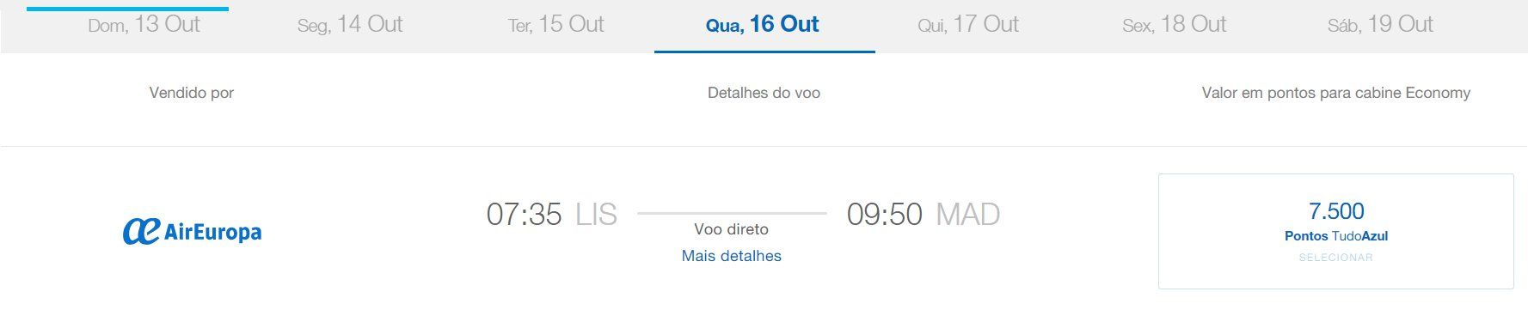The height and width of the screenshot is (310, 1528).
Task: Click the 7.500 points value
Action: coord(1336,211)
